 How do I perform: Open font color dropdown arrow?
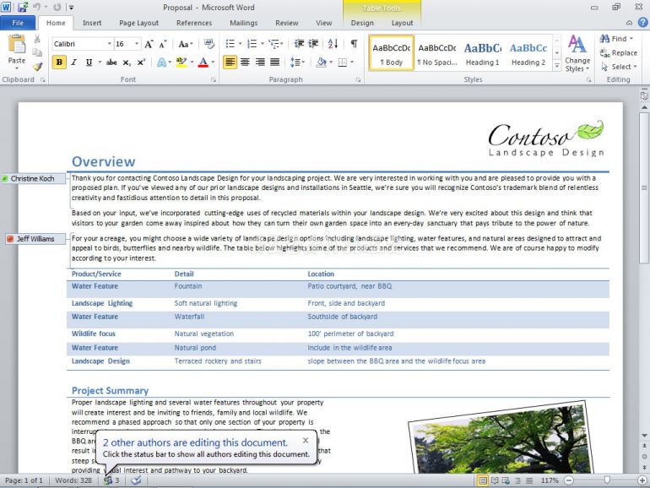pos(213,62)
